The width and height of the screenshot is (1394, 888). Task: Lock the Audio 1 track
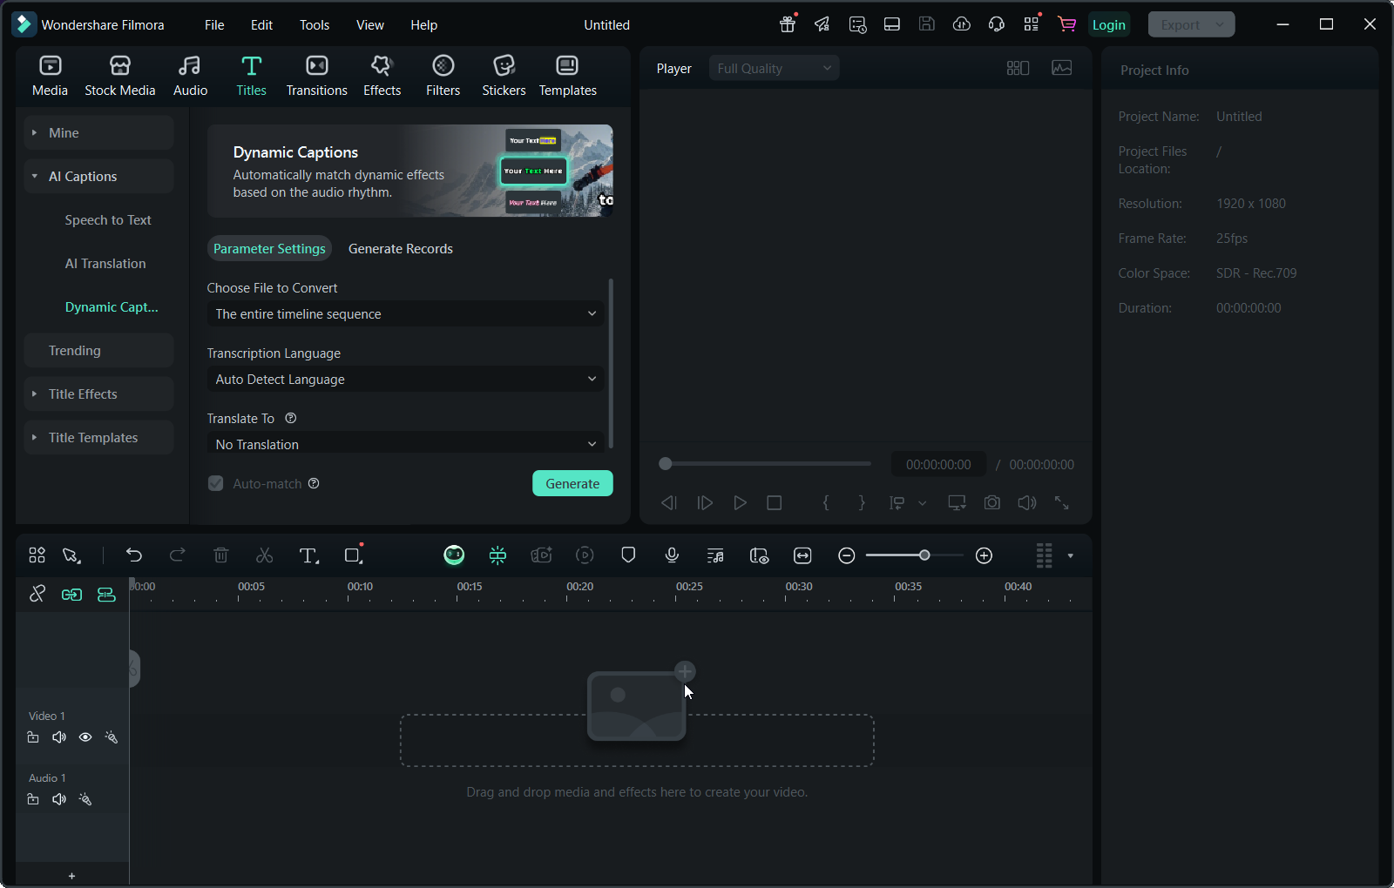(33, 799)
